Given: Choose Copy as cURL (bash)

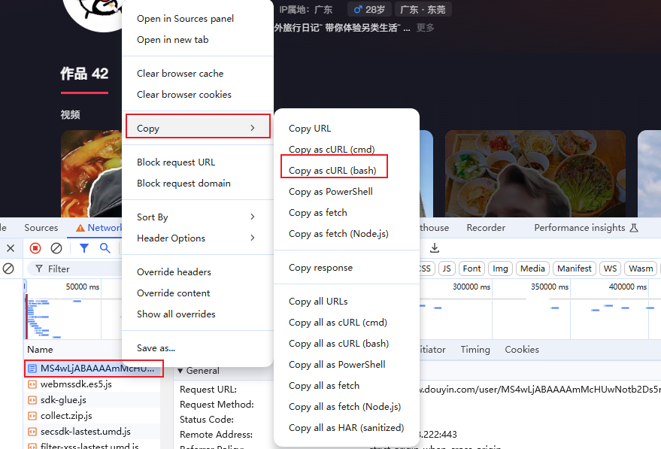Looking at the screenshot, I should pos(332,171).
